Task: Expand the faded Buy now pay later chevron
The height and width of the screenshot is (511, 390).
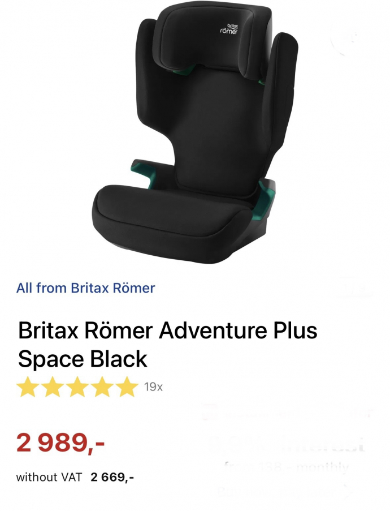Action: click(348, 491)
